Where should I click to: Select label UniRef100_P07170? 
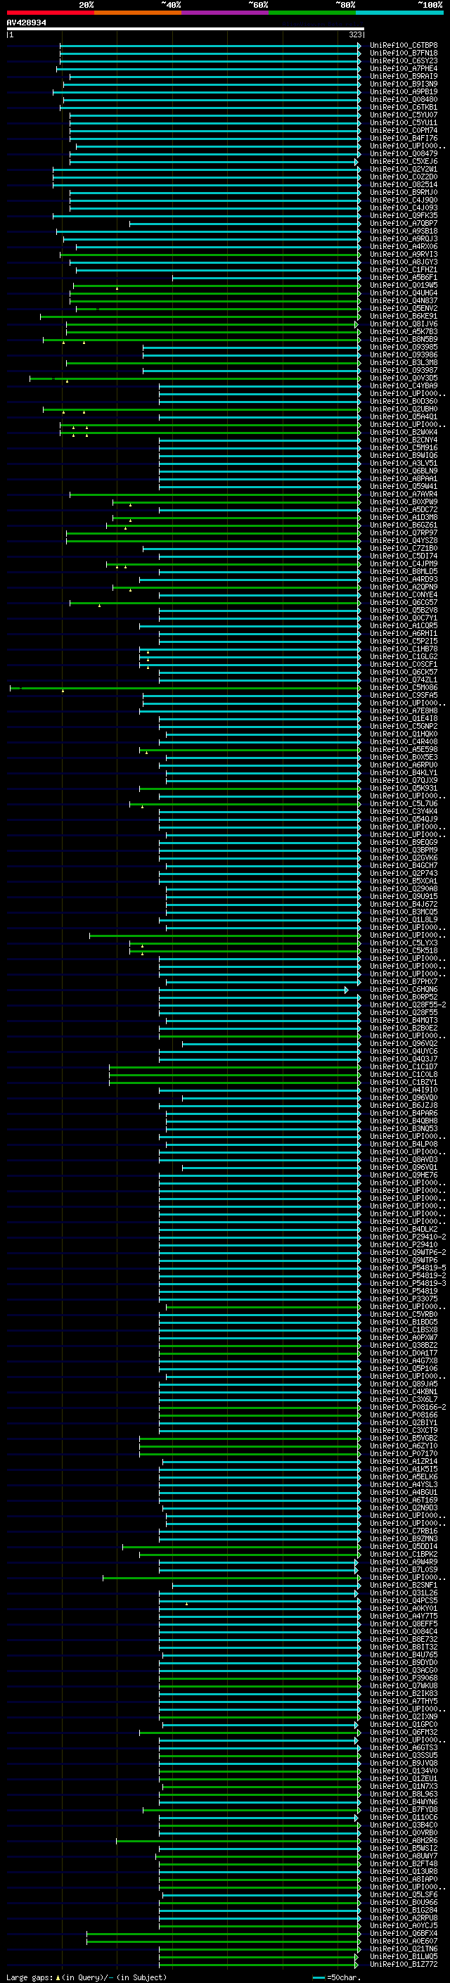[x=404, y=1453]
